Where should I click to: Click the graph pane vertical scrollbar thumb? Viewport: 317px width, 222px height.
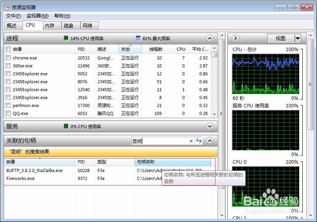click(x=310, y=84)
